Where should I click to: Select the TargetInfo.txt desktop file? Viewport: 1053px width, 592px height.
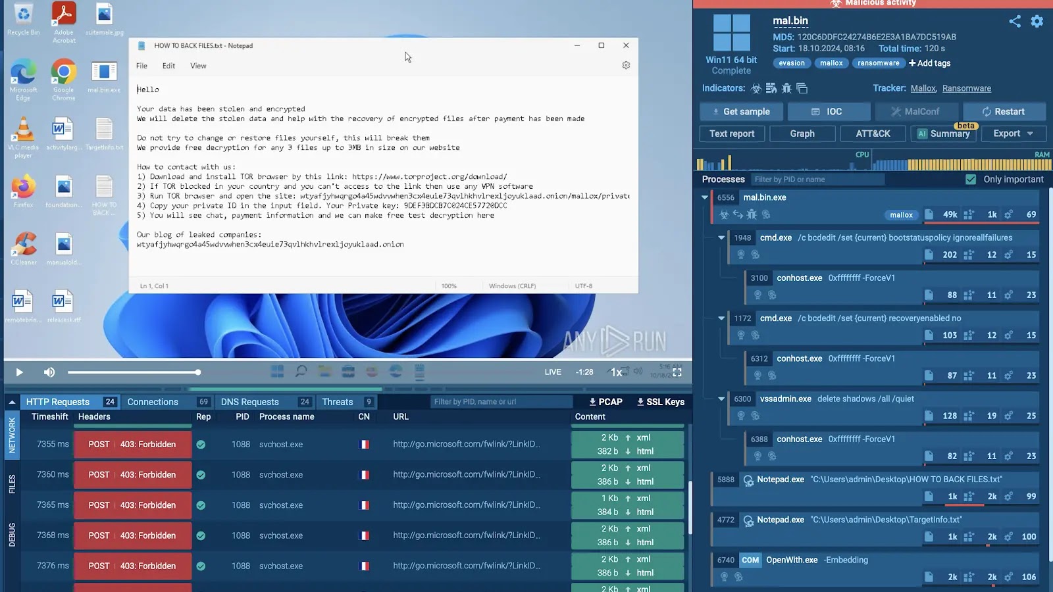tap(104, 134)
